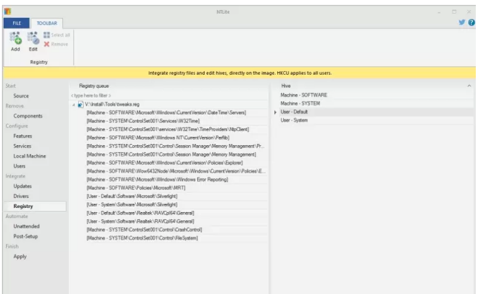Switch to the TOOLBAR tab
The width and height of the screenshot is (480, 294).
click(x=47, y=23)
